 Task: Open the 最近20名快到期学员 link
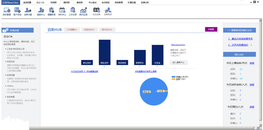pos(240,39)
